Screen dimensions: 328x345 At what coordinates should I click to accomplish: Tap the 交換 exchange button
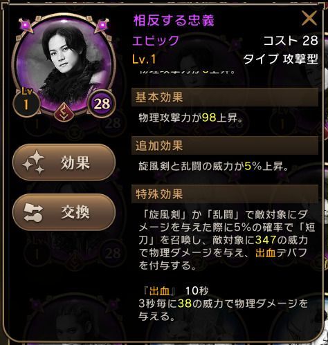(64, 212)
